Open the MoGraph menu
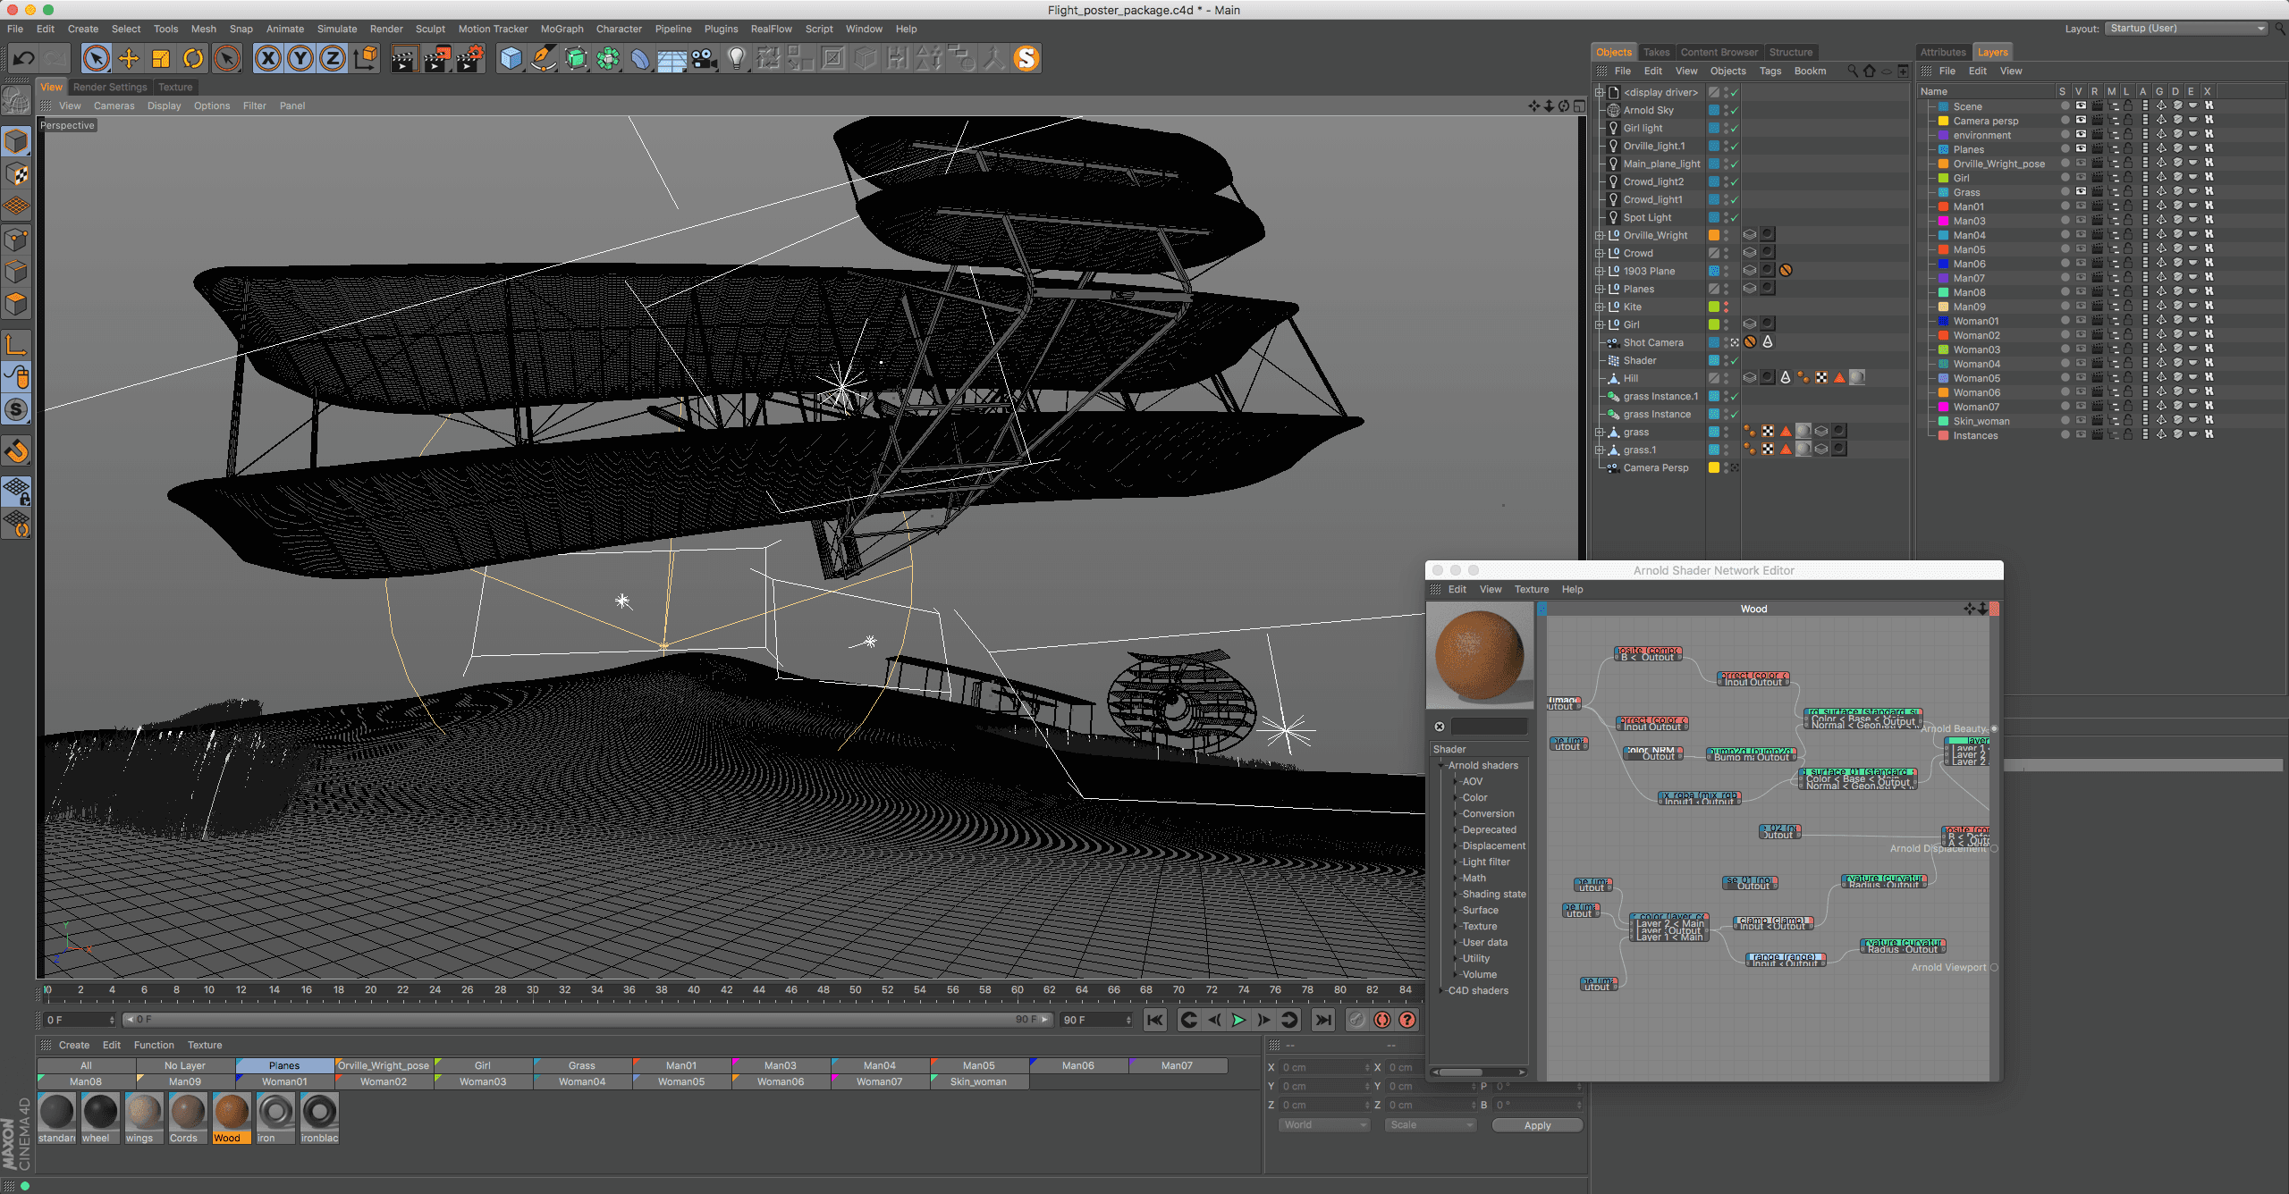The image size is (2289, 1194). (x=562, y=29)
